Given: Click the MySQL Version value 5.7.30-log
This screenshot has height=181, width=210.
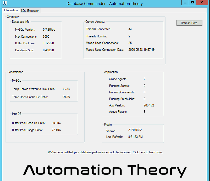Looking at the screenshot, I should click(x=49, y=30).
